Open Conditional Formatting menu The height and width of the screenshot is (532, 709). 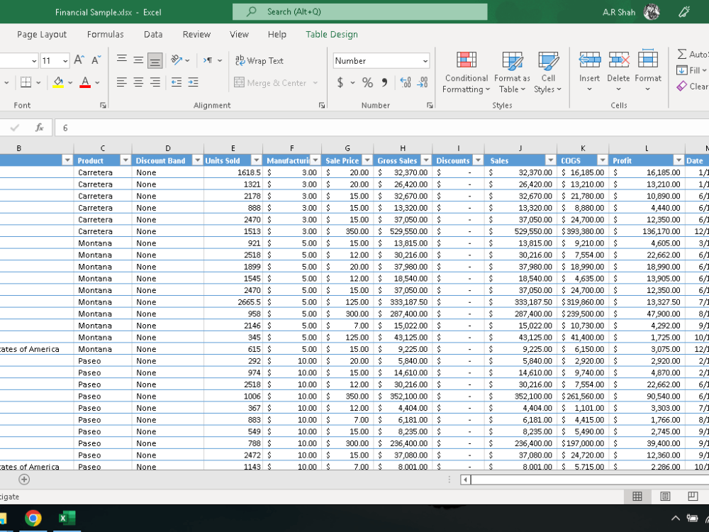coord(467,72)
